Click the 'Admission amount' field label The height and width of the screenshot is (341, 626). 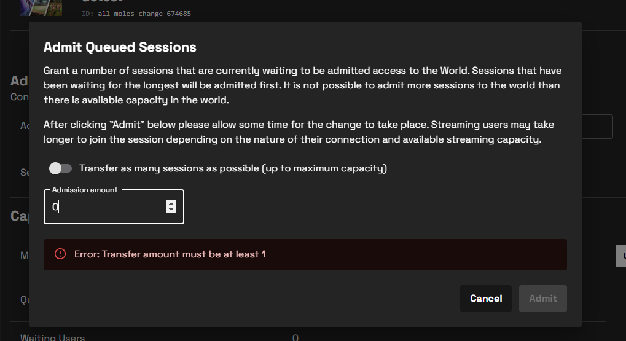(85, 190)
